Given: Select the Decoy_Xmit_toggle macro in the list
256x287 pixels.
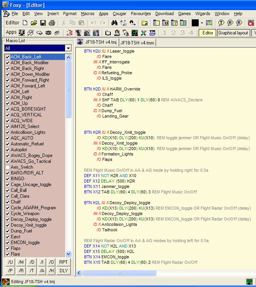Looking at the screenshot, I should [x=29, y=225].
